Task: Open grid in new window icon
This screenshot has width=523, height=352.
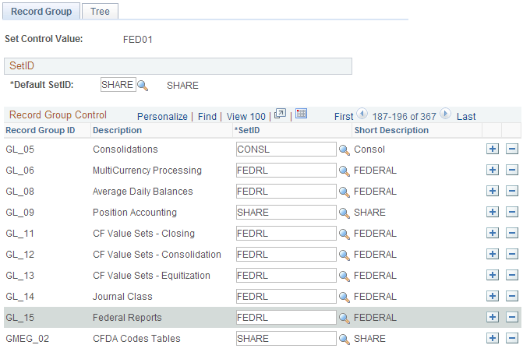Action: (280, 114)
